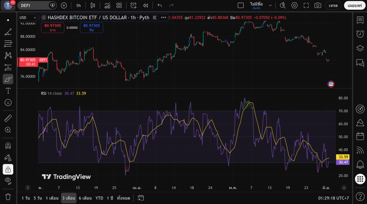Open the help center question mark
Viewport: 367px width, 204px height.
(360, 196)
